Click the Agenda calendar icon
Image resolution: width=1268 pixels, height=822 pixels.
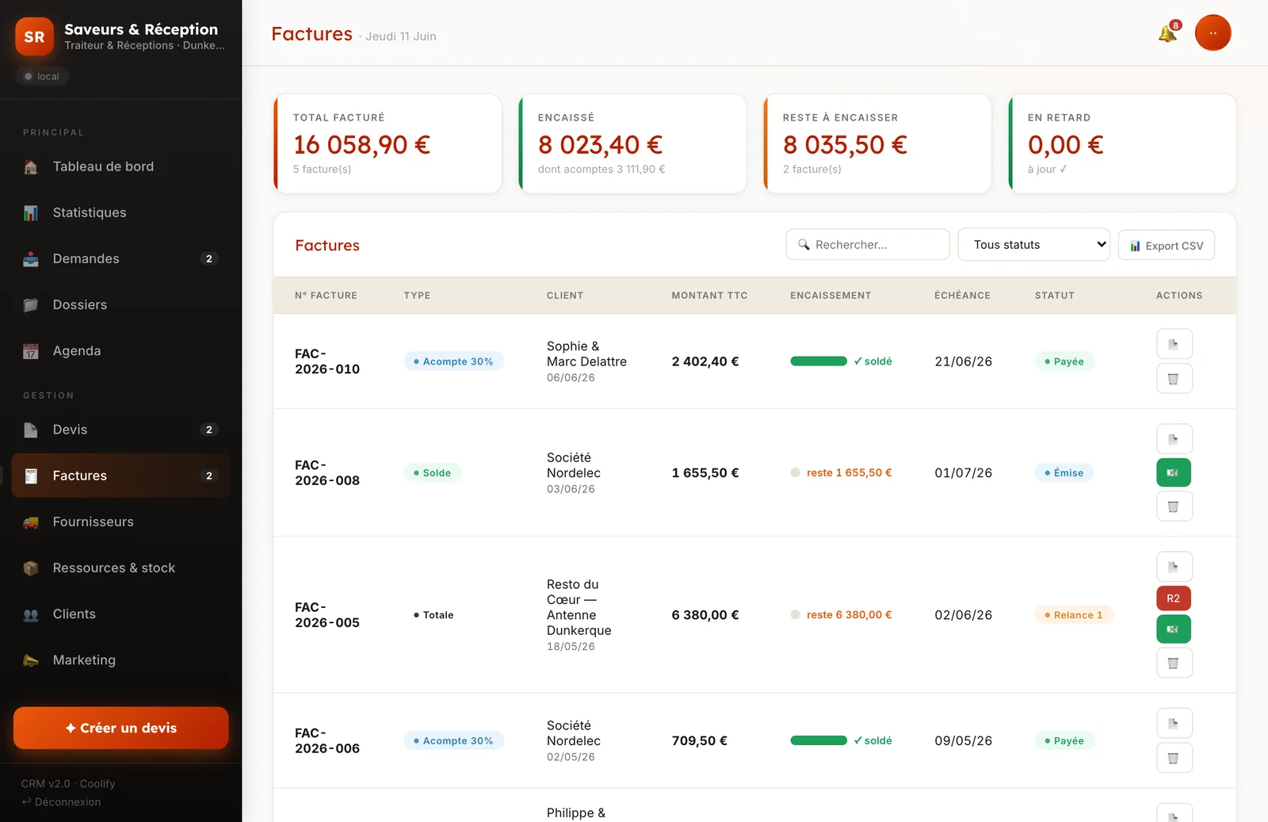click(x=31, y=351)
